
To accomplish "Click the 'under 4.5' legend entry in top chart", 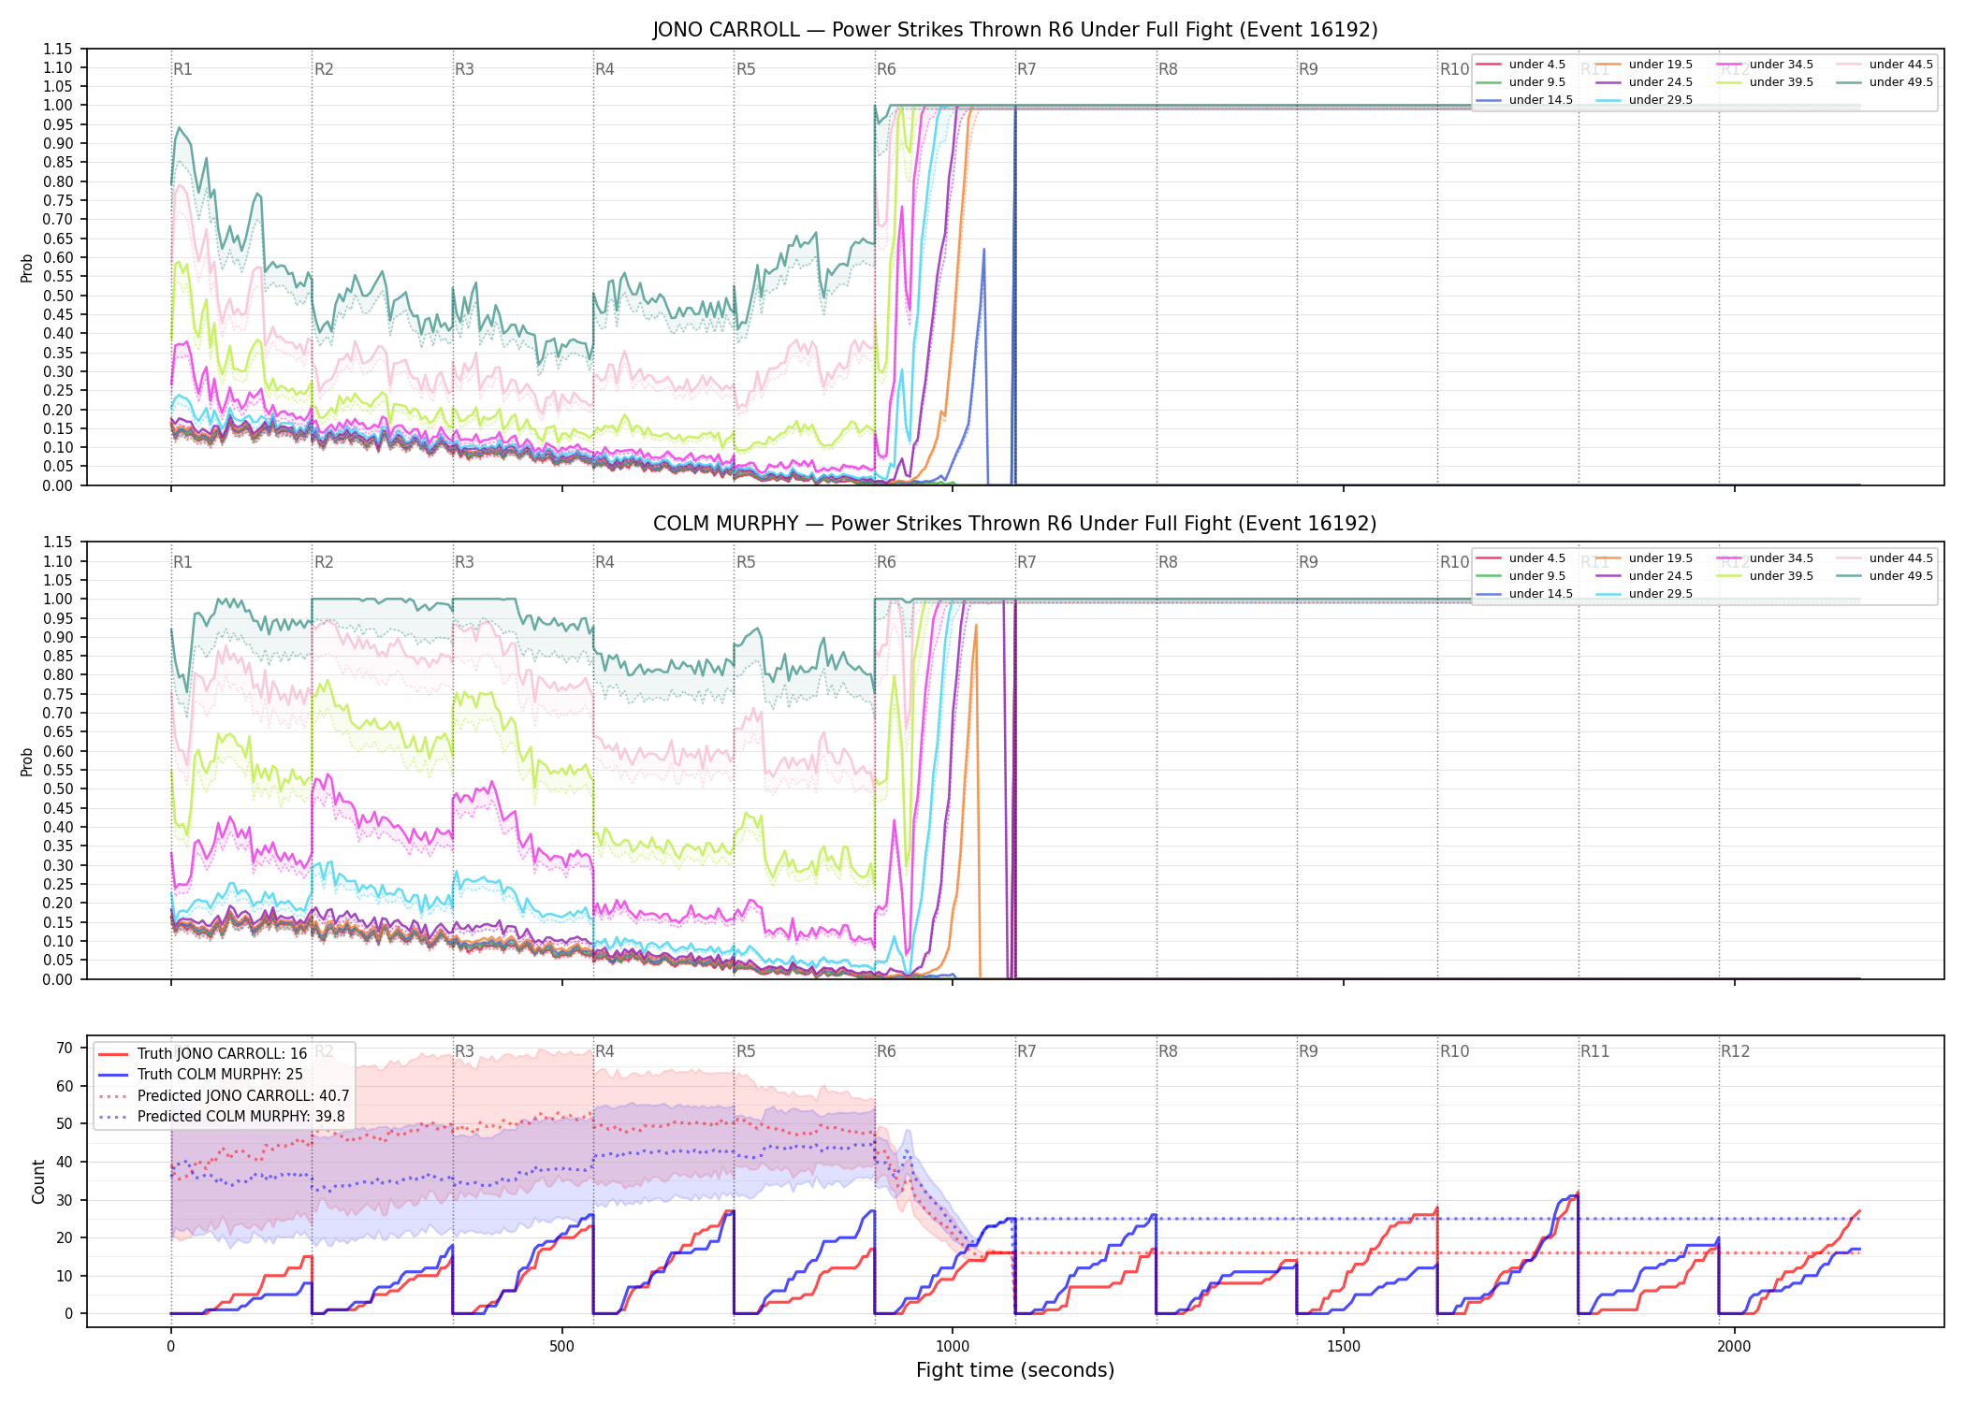I will (1521, 65).
